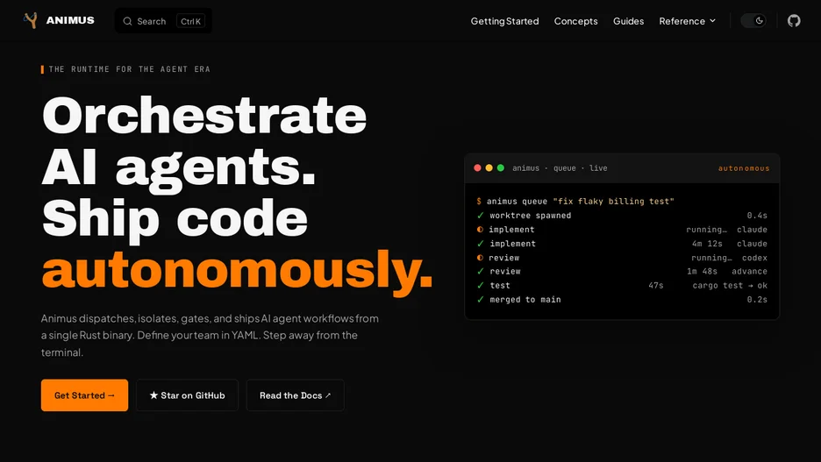Image resolution: width=821 pixels, height=462 pixels.
Task: Click the orange 'autonomous' terminal label
Action: [744, 168]
